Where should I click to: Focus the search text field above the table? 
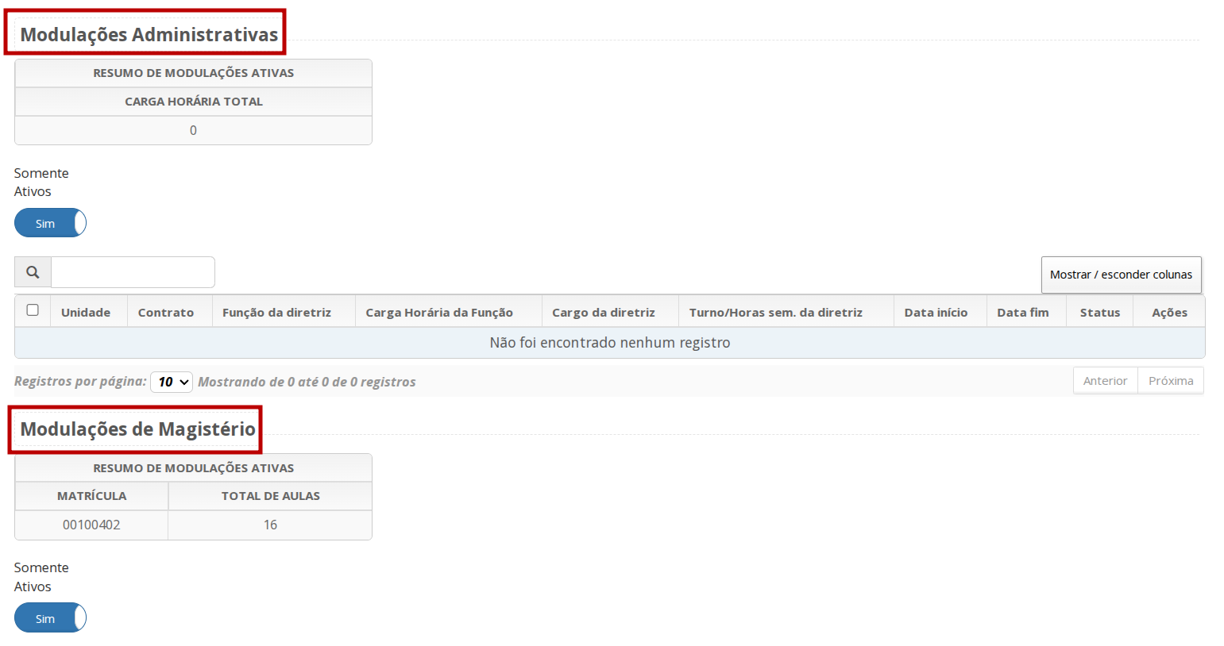[x=133, y=272]
